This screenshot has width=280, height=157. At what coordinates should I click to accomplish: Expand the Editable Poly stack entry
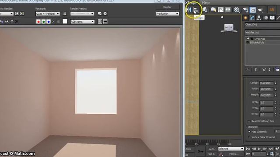click(x=248, y=42)
